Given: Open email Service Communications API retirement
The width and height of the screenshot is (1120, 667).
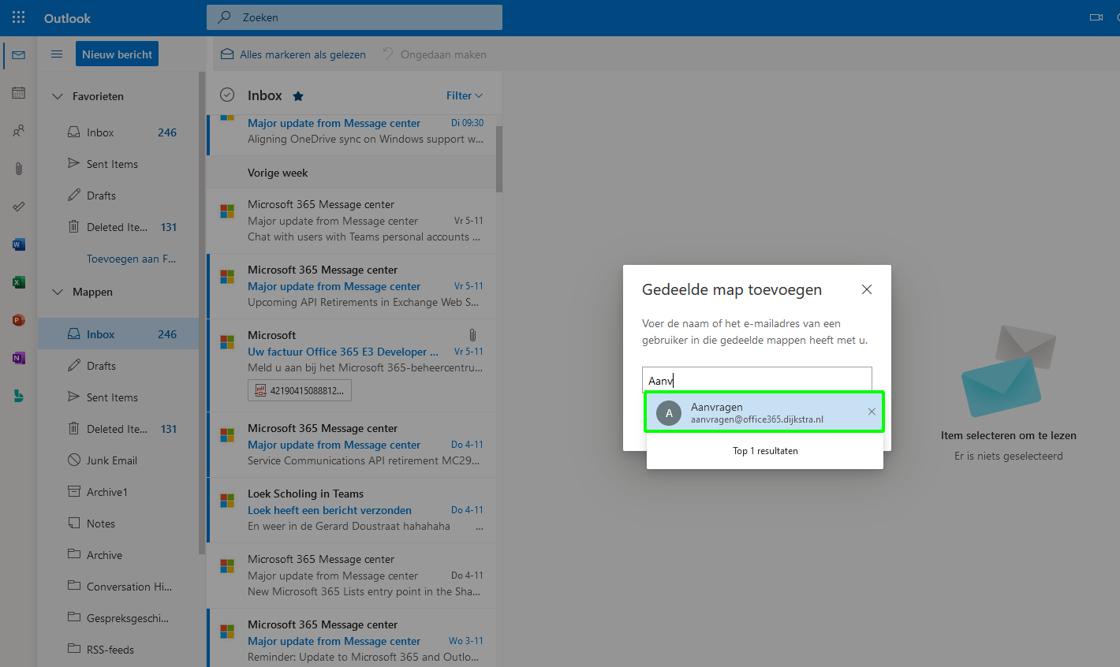Looking at the screenshot, I should pyautogui.click(x=352, y=445).
